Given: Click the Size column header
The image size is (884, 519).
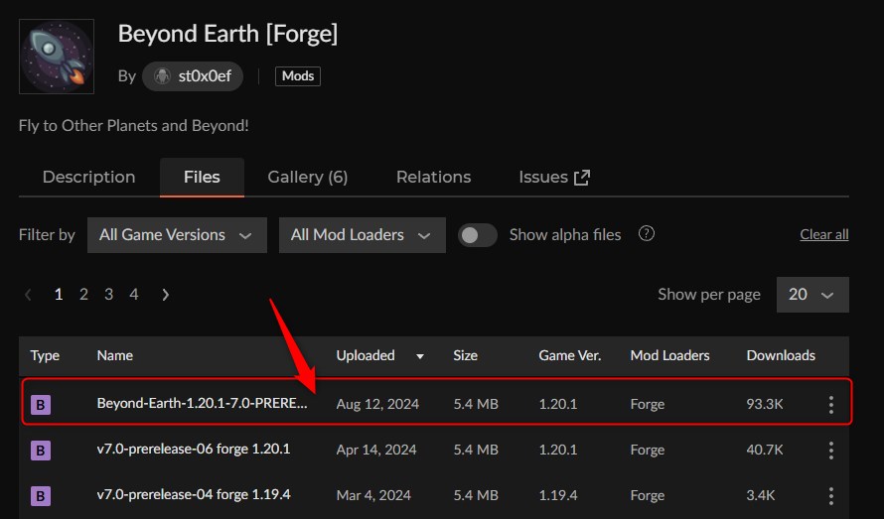Looking at the screenshot, I should [x=465, y=355].
